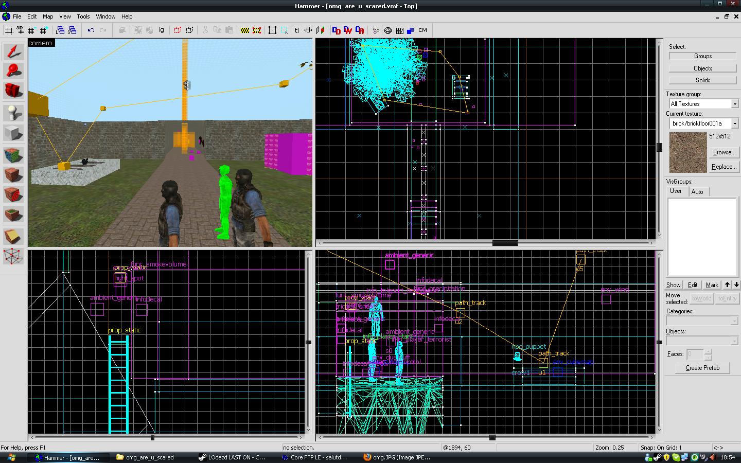This screenshot has width=741, height=463.
Task: Click the Replace... texture button
Action: pyautogui.click(x=724, y=167)
